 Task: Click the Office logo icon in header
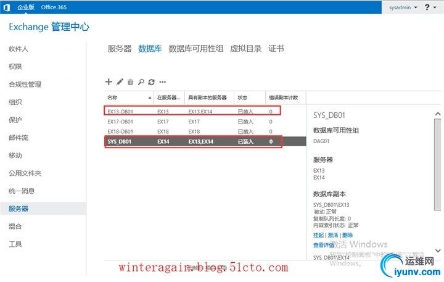pyautogui.click(x=7, y=7)
